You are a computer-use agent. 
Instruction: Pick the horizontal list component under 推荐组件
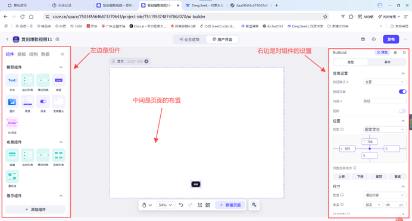click(x=43, y=80)
